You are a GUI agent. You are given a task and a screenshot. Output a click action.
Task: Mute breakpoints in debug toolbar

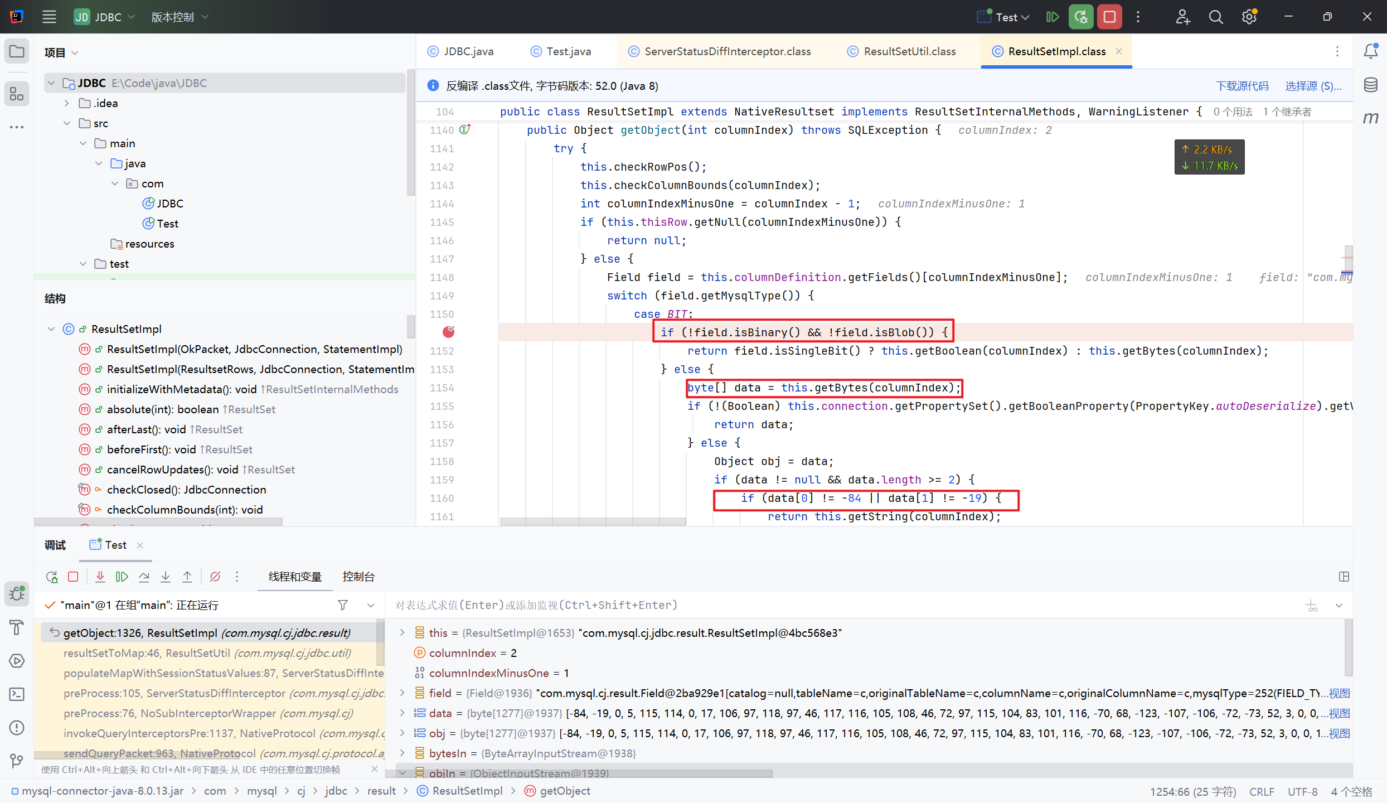pos(215,577)
